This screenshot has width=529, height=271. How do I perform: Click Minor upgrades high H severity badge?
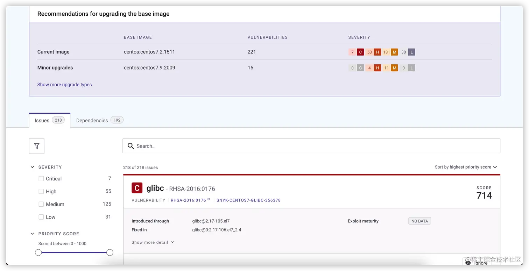click(x=378, y=68)
